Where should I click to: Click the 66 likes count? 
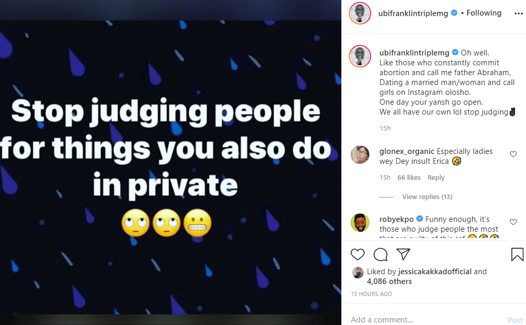[x=409, y=178]
